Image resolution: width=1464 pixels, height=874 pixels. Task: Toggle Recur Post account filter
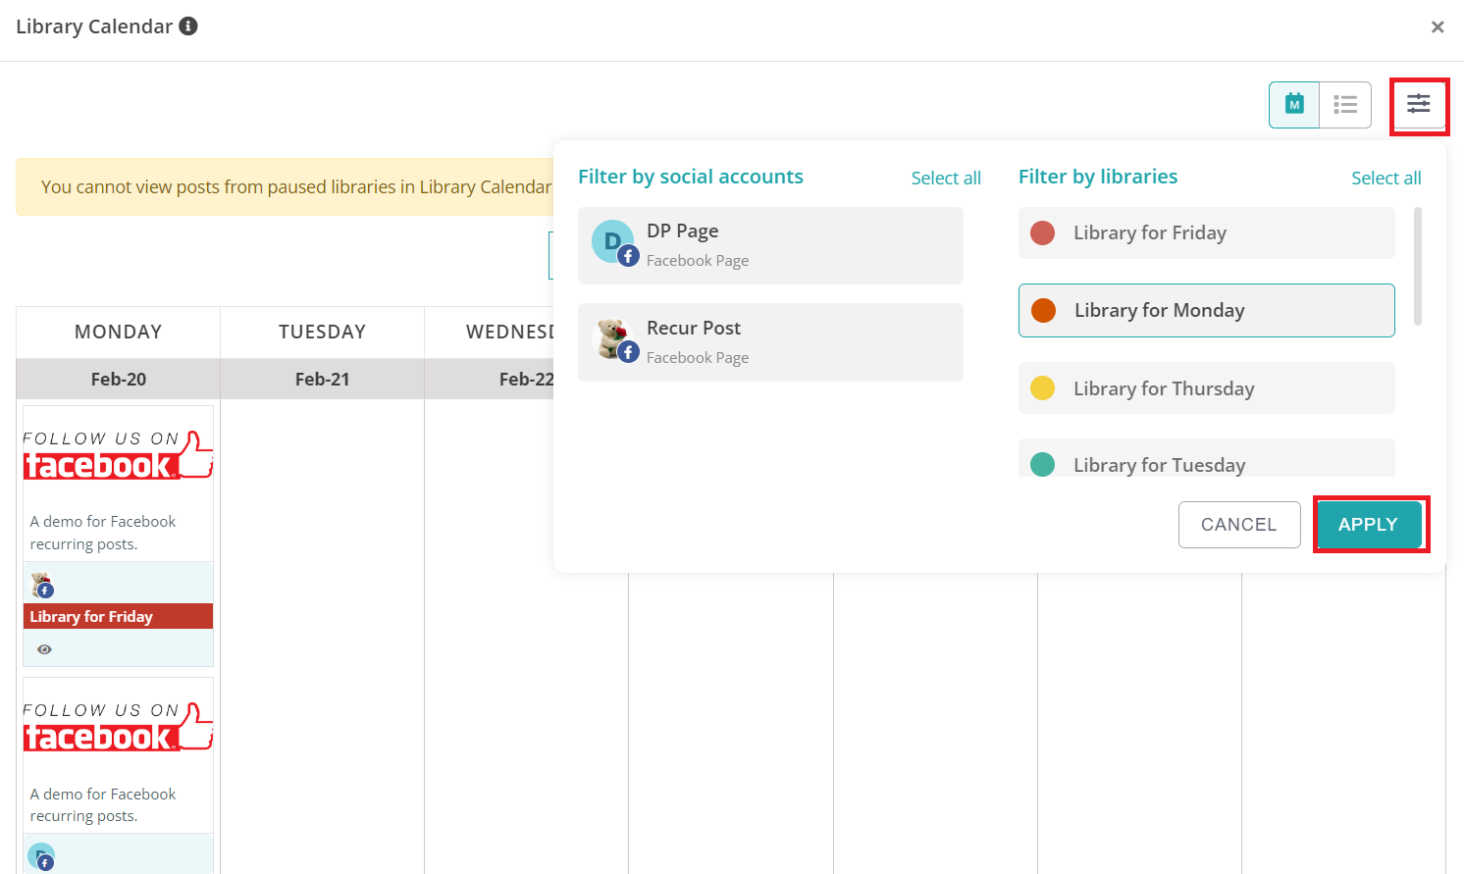pos(770,342)
